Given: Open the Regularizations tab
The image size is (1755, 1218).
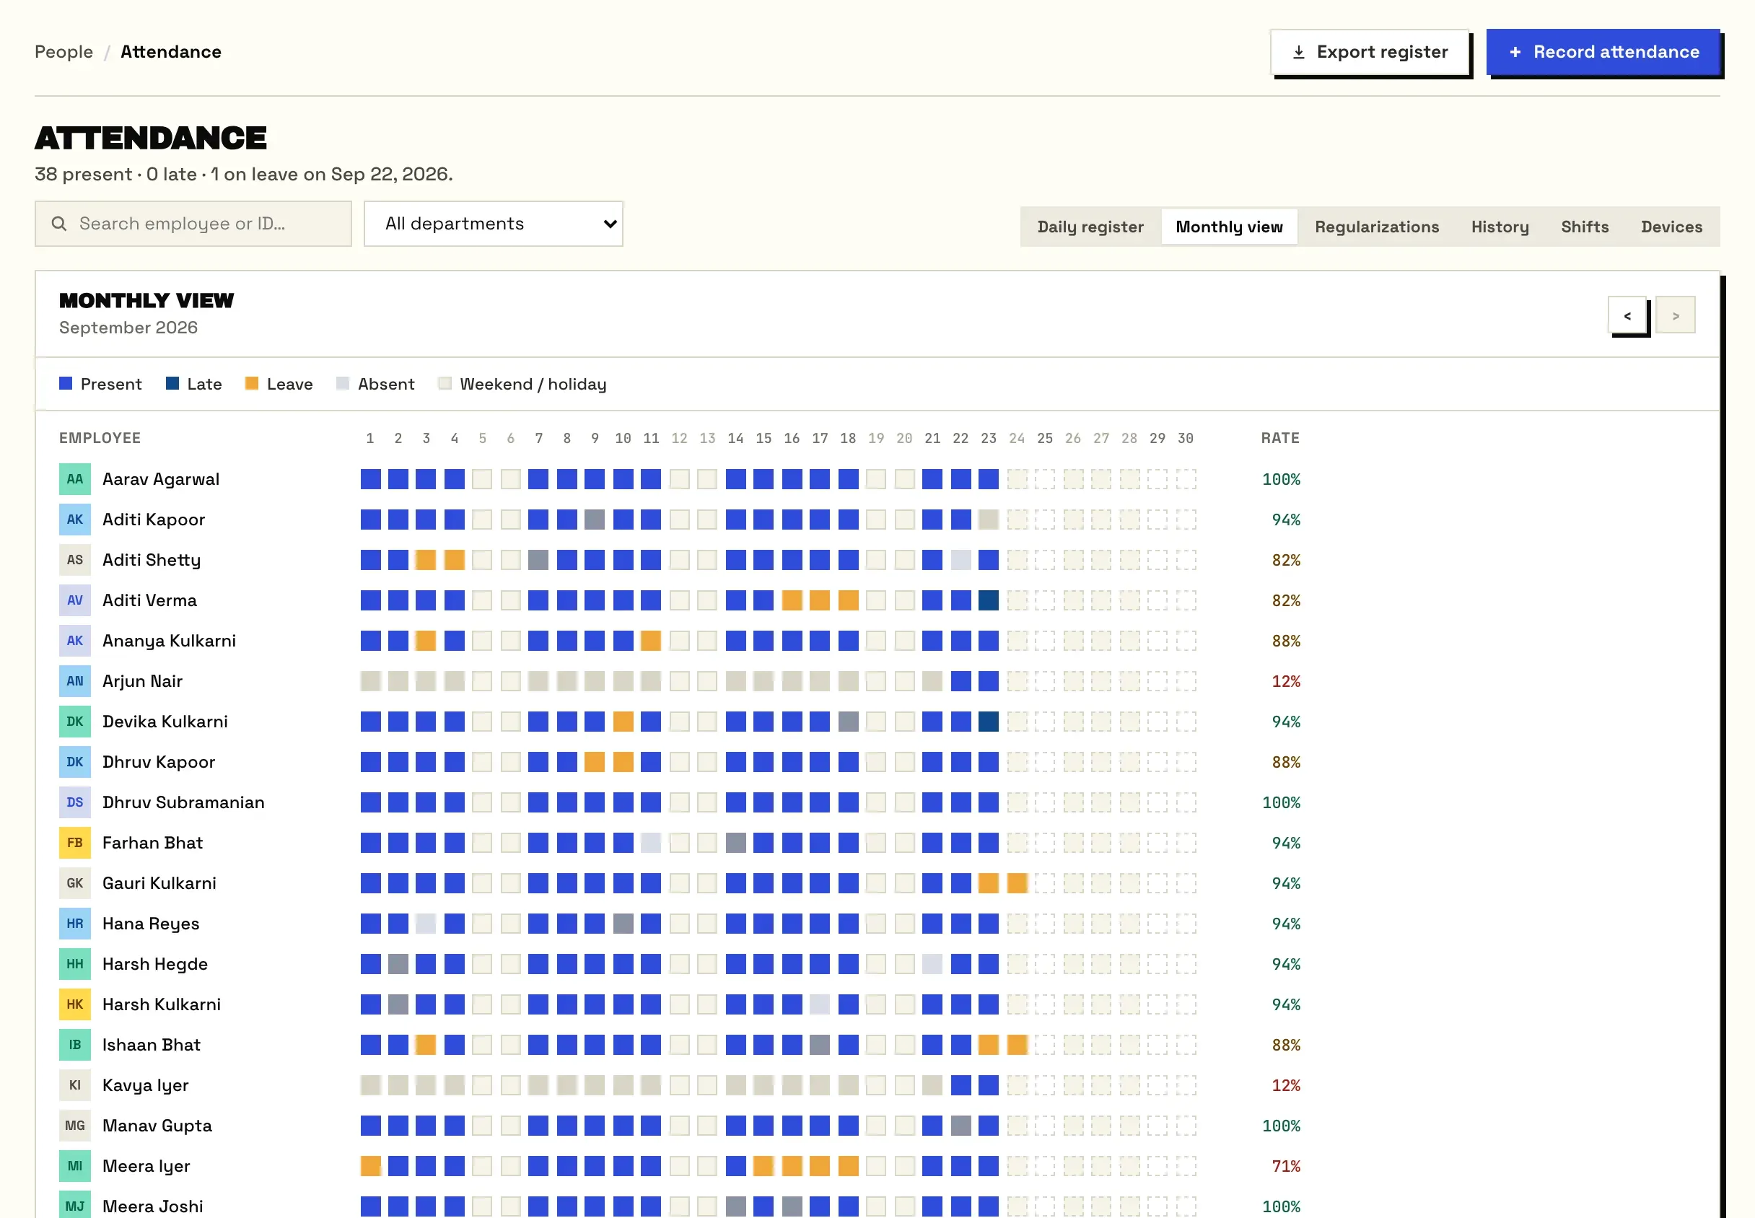Looking at the screenshot, I should 1377,227.
